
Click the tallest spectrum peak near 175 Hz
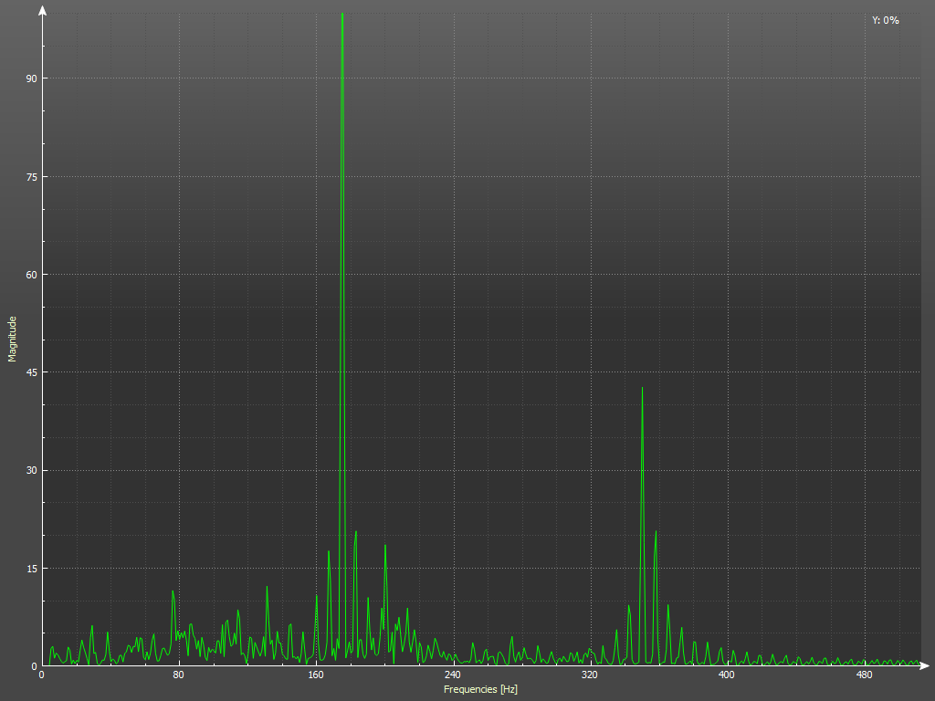[x=342, y=15]
